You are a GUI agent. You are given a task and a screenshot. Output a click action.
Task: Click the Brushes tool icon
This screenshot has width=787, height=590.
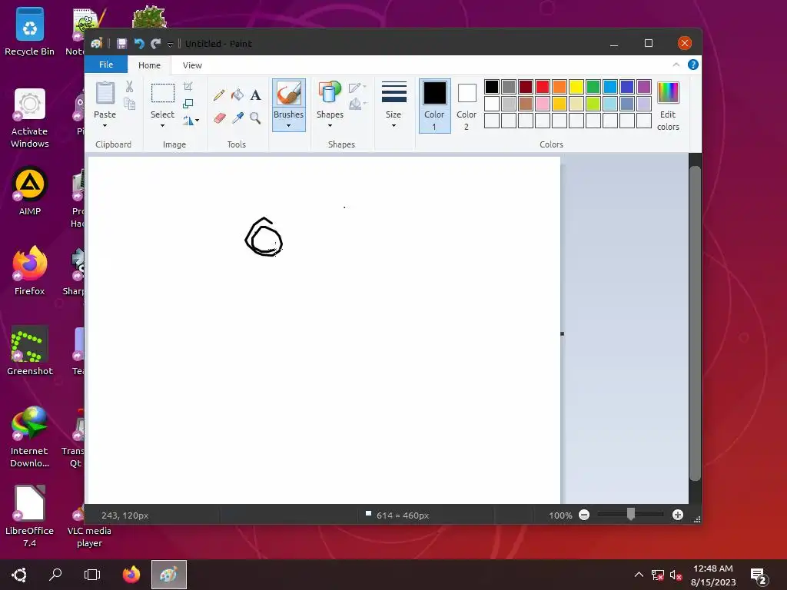pos(289,93)
